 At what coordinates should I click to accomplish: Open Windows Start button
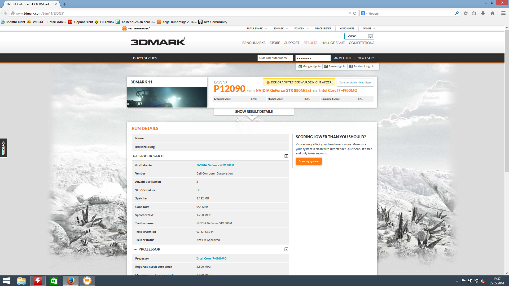pyautogui.click(x=7, y=281)
